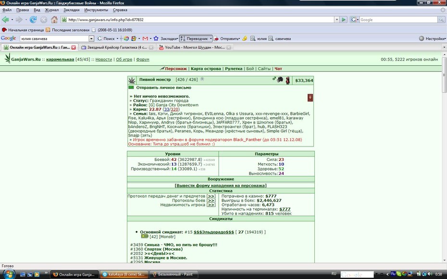Reload the page with the Refresh icon
Screen dimensions: 447x279
coord(33,20)
